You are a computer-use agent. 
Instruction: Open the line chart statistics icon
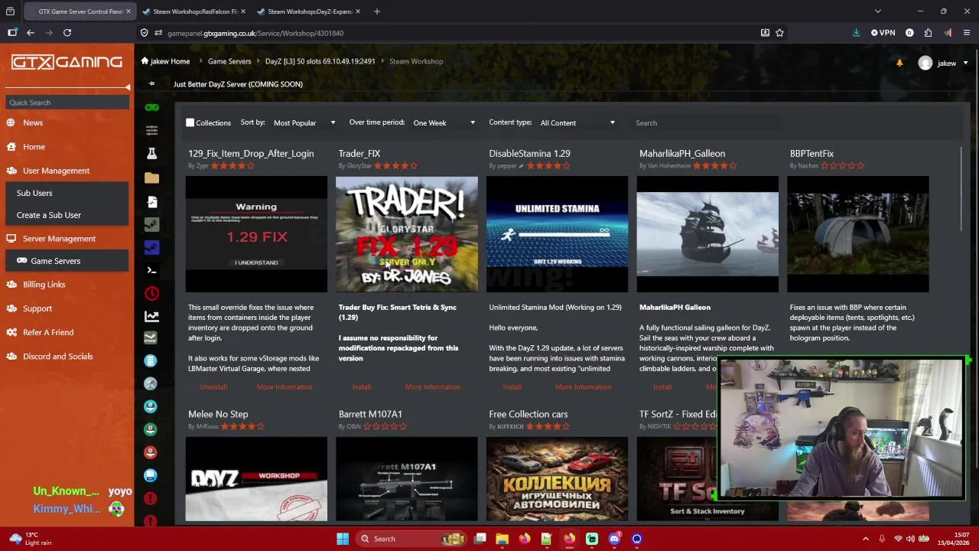coord(151,316)
